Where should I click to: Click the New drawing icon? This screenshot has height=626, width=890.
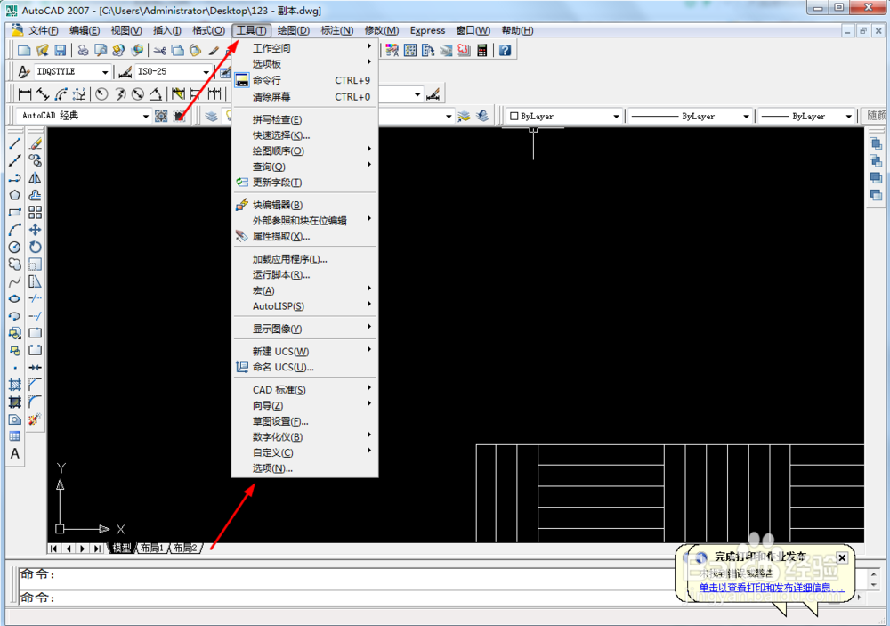(24, 51)
